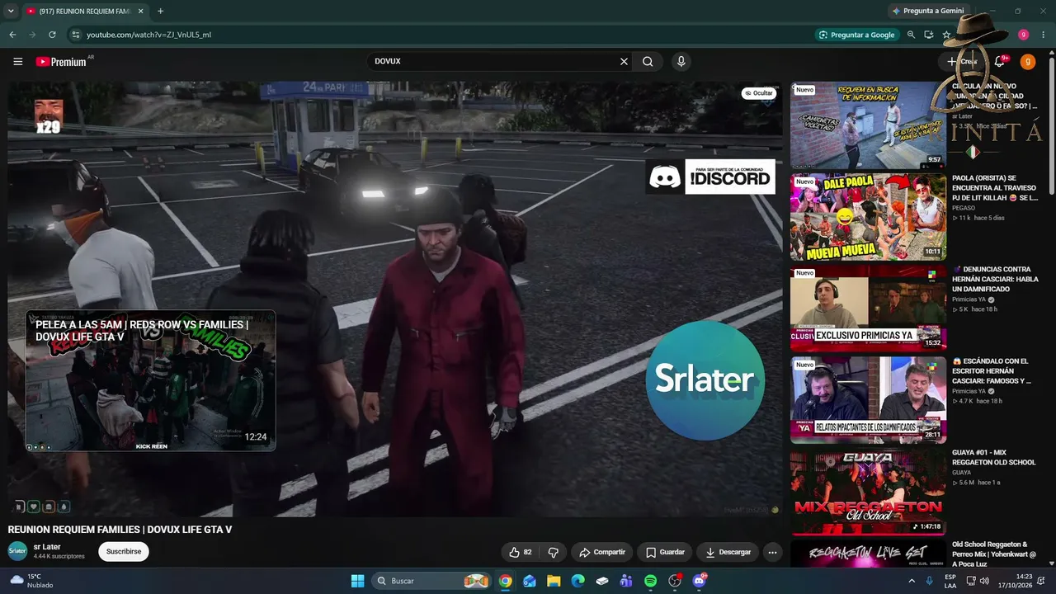Viewport: 1056px width, 594px height.
Task: Show hidden tray icons chevron
Action: pyautogui.click(x=912, y=581)
